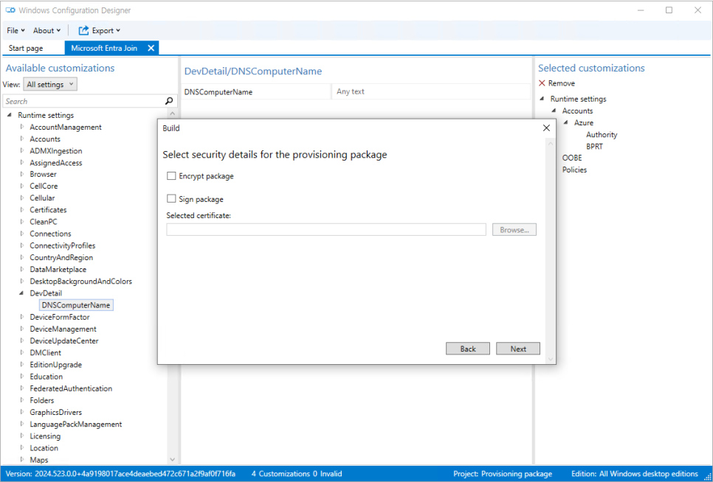Expand the AccountManagement node
Screen dimensions: 713x482
coord(22,127)
